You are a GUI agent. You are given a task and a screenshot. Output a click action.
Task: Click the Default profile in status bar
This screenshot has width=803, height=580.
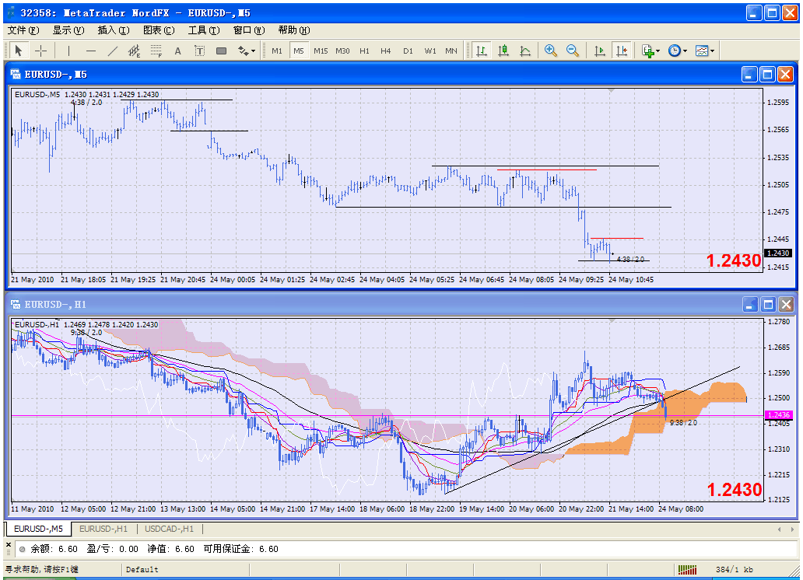click(x=142, y=569)
